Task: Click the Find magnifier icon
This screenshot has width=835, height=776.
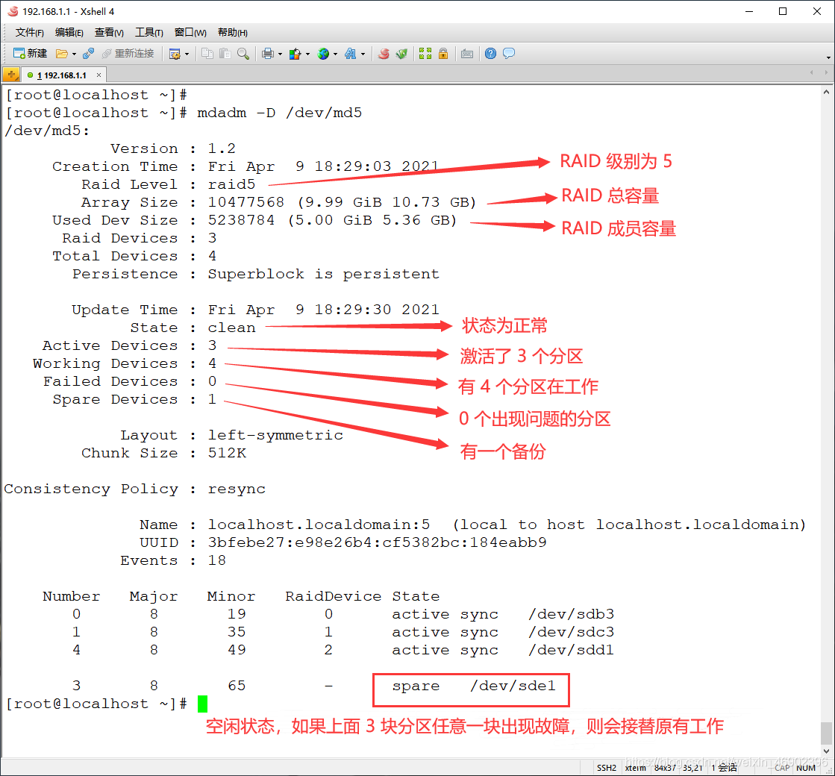Action: pos(243,54)
